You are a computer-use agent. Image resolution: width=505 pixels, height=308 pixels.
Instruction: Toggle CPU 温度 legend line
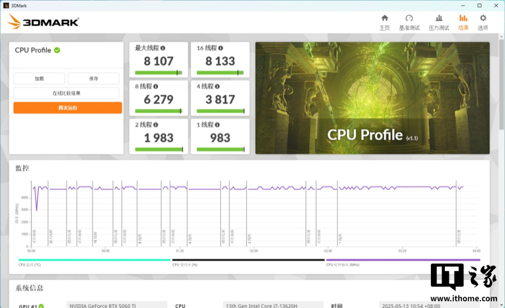pos(94,260)
